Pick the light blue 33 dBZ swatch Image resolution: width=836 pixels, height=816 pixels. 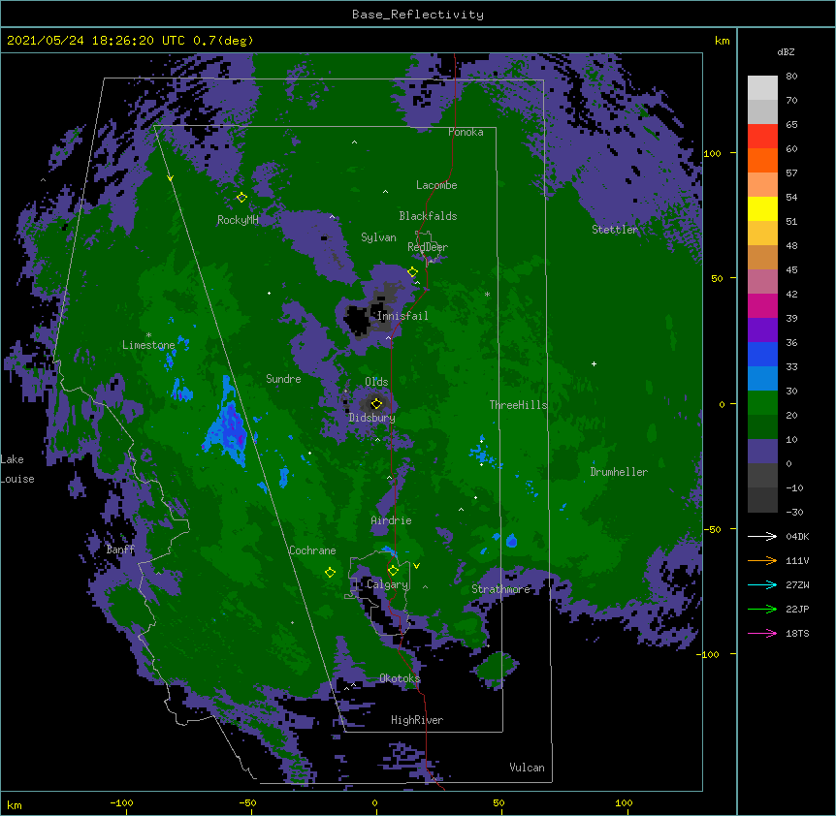tap(762, 379)
